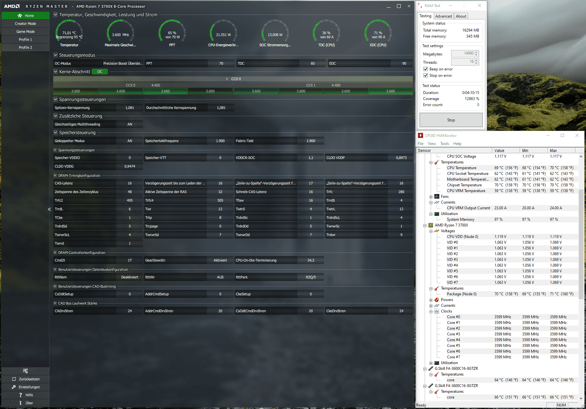The height and width of the screenshot is (409, 586).
Task: Select Game Mode profile
Action: coord(26,32)
